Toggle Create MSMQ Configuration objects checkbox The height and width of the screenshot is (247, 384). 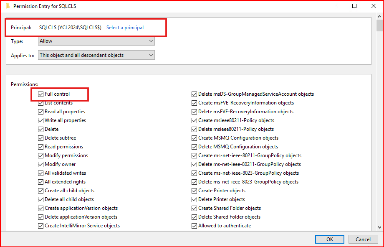click(x=195, y=138)
